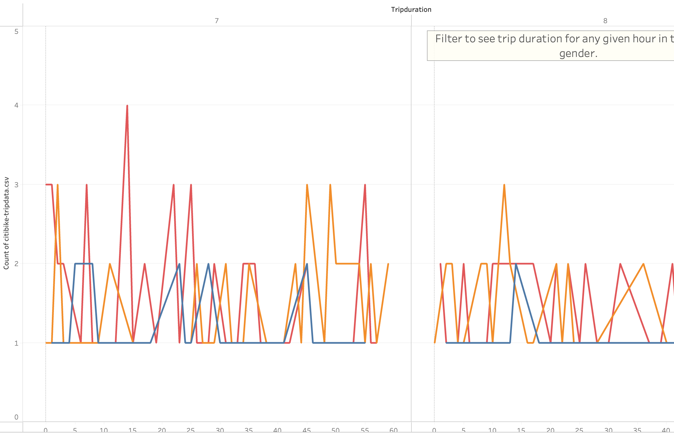
Task: Select the blue line peak in pane 8
Action: tap(516, 264)
